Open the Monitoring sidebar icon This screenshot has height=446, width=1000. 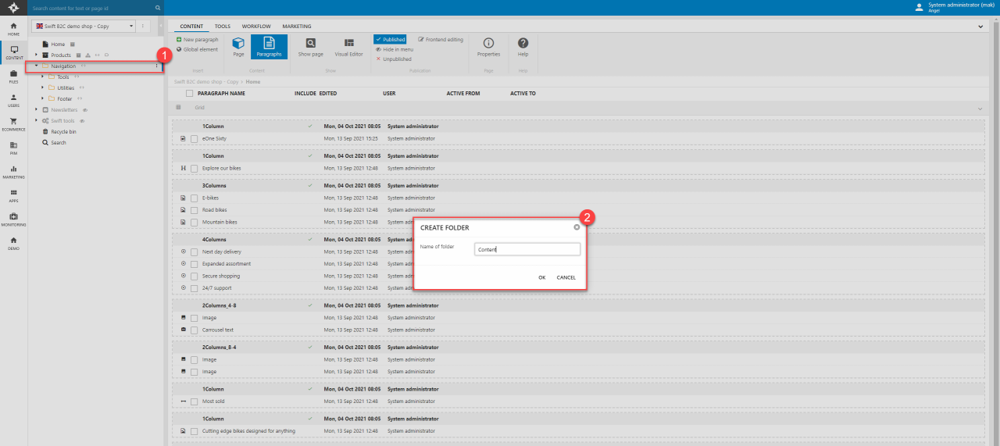pos(13,219)
